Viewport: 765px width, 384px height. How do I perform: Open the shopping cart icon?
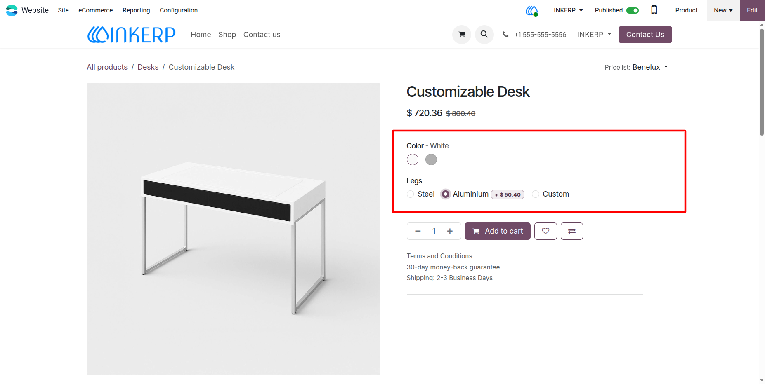click(462, 35)
